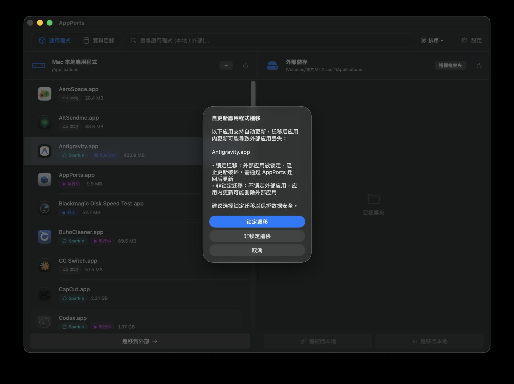The image size is (514, 384).
Task: Click 本地 badge on AeroSpace.app
Action: [70, 98]
